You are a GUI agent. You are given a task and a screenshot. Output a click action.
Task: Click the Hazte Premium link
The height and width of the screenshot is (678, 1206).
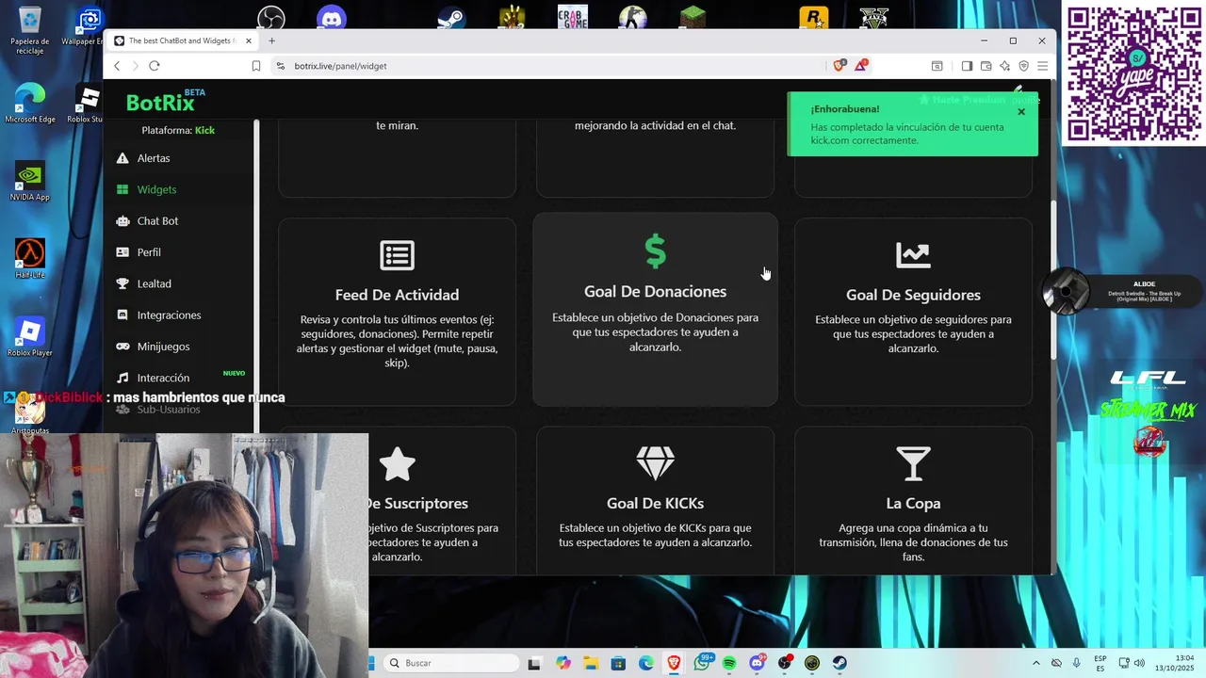click(x=962, y=100)
